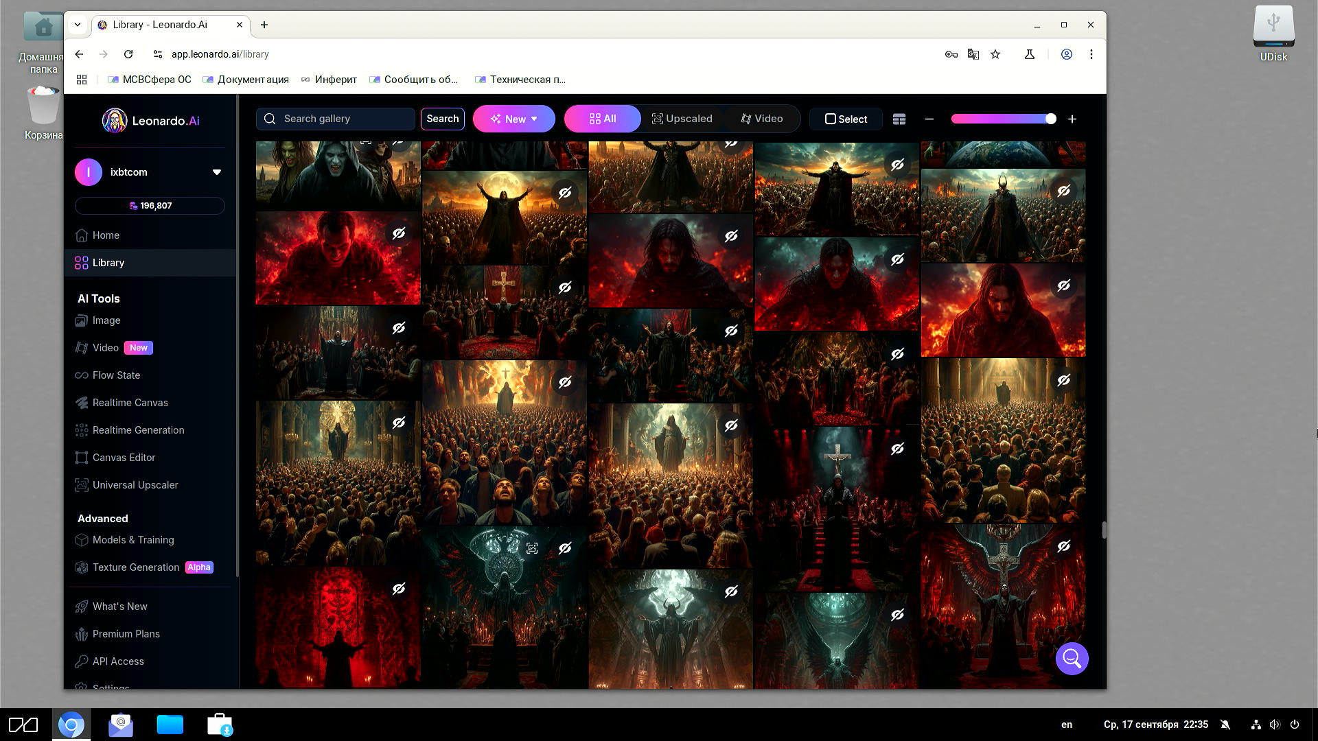Expand the ixbtcom account dropdown
Viewport: 1318px width, 741px height.
pyautogui.click(x=217, y=172)
